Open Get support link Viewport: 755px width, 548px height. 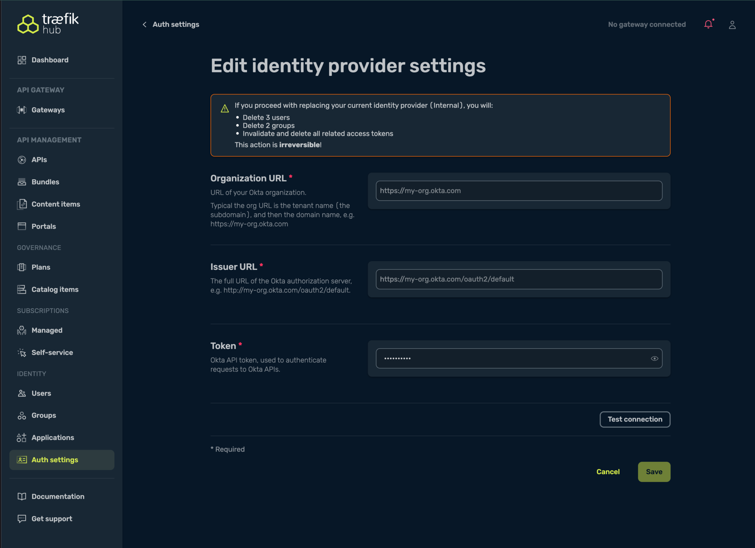click(62, 519)
